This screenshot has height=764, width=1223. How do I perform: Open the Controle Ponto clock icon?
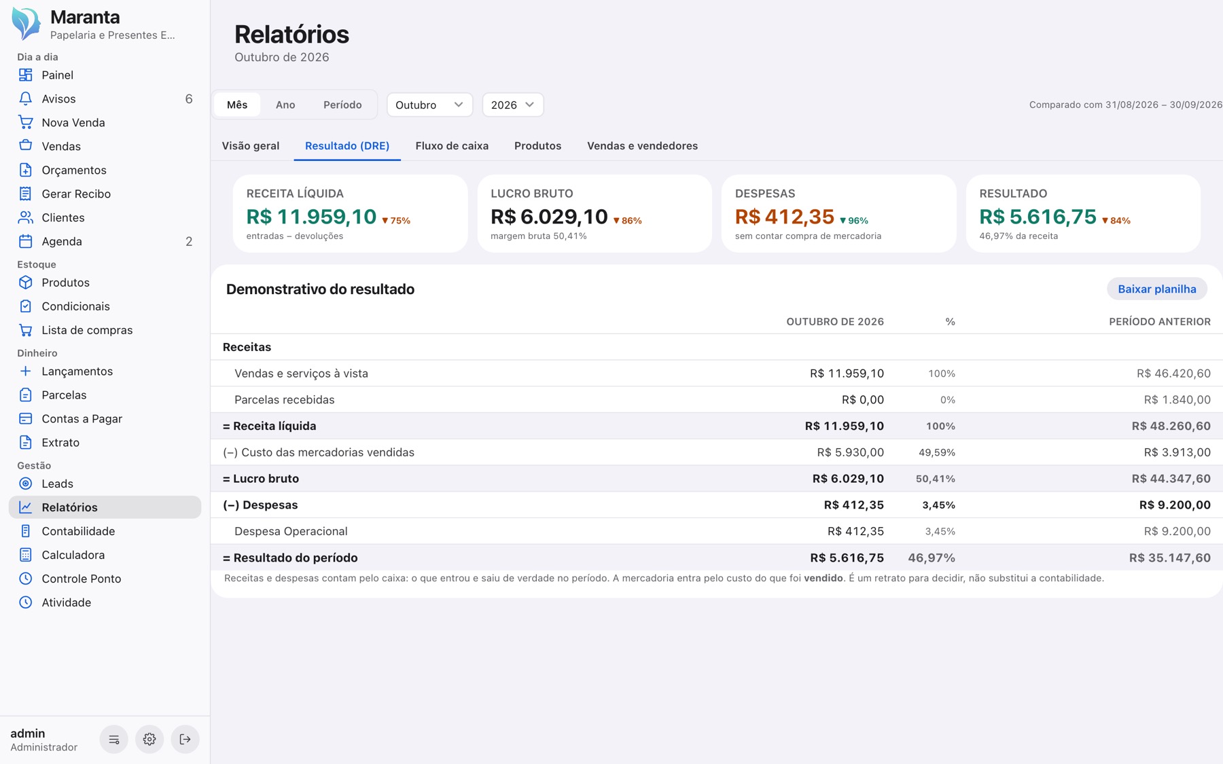click(25, 579)
